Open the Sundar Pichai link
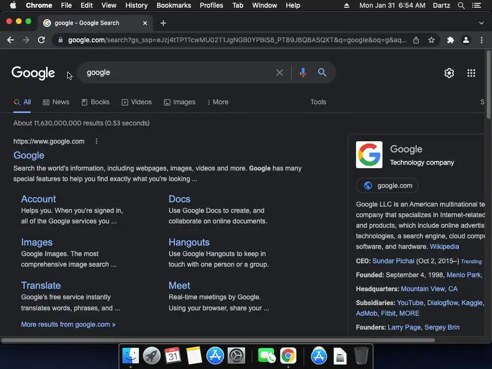 click(393, 261)
